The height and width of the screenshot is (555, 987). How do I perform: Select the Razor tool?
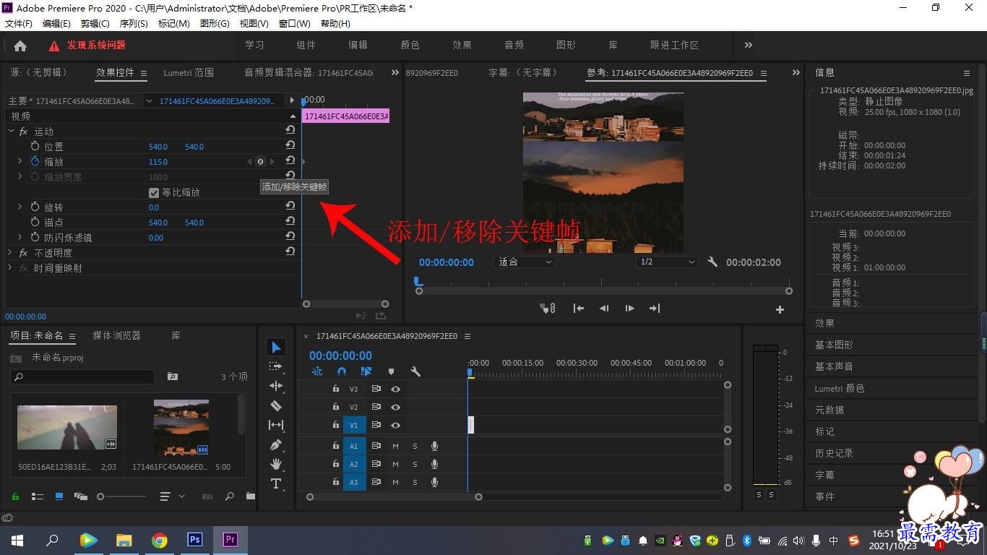tap(276, 405)
